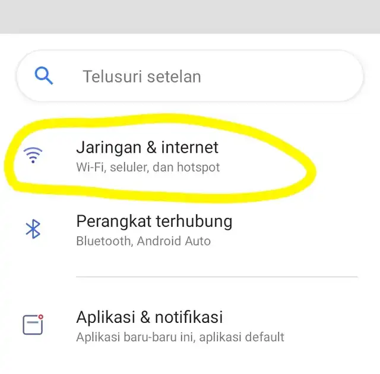Tap the Wi-Fi signal icon

point(33,155)
